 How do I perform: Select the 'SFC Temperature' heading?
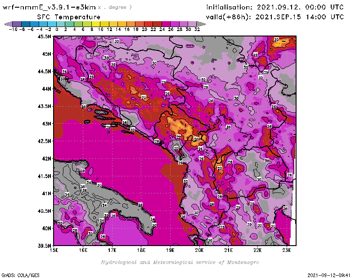coord(69,17)
